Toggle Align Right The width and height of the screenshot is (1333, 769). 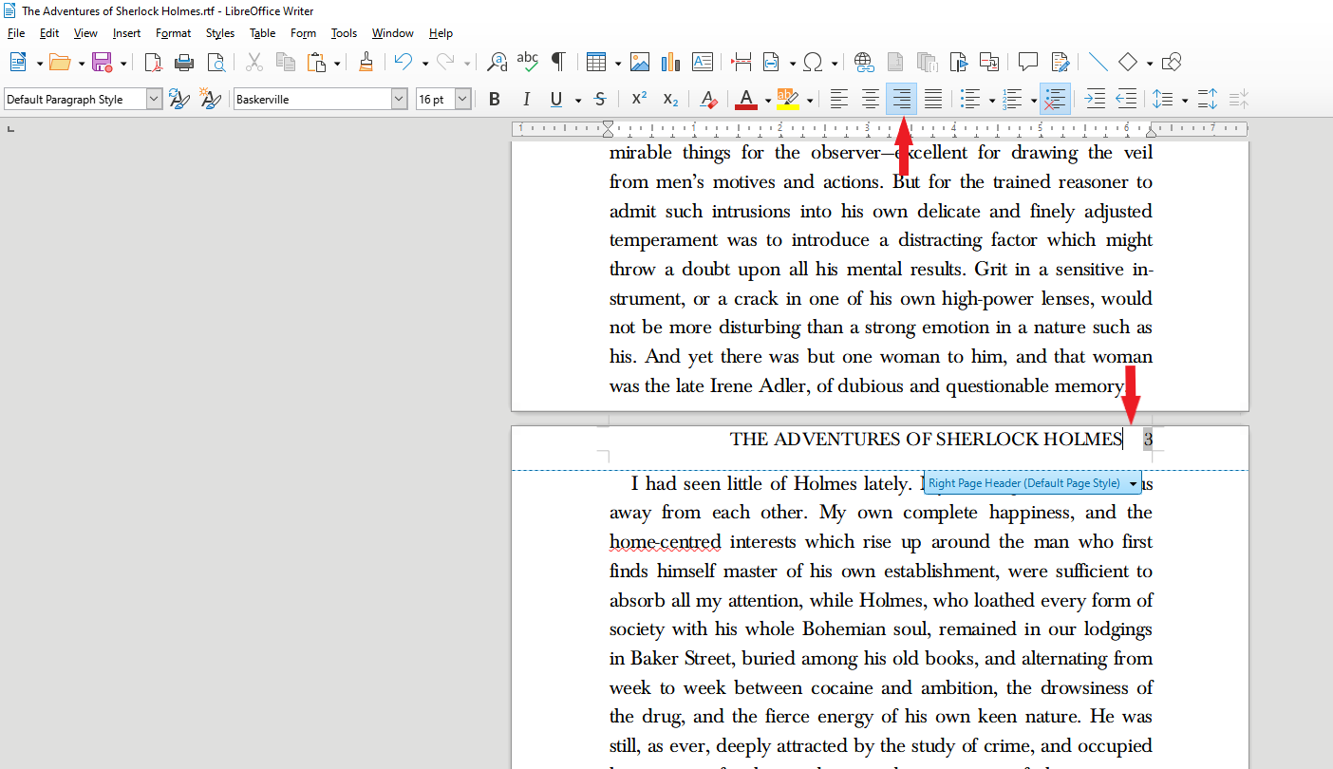(901, 99)
